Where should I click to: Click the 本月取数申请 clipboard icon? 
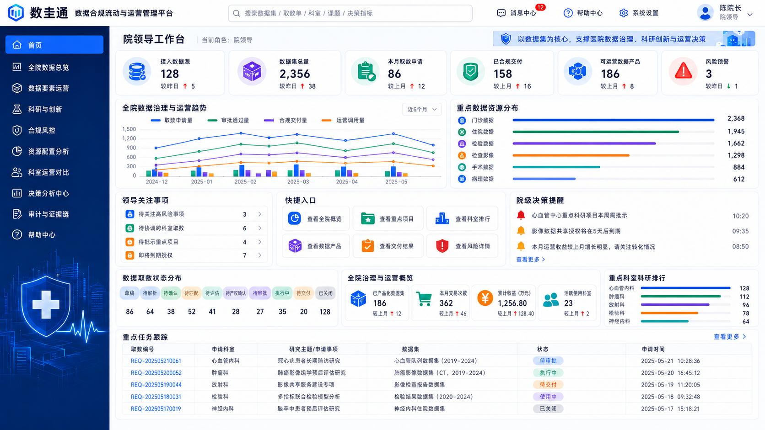[366, 72]
